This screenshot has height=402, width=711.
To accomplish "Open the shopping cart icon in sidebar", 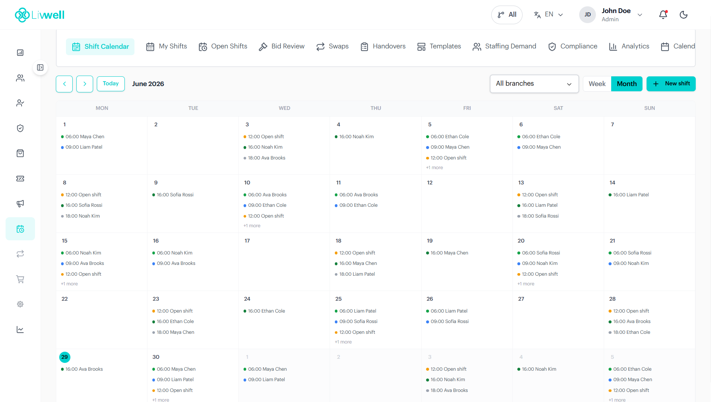I will coord(20,279).
